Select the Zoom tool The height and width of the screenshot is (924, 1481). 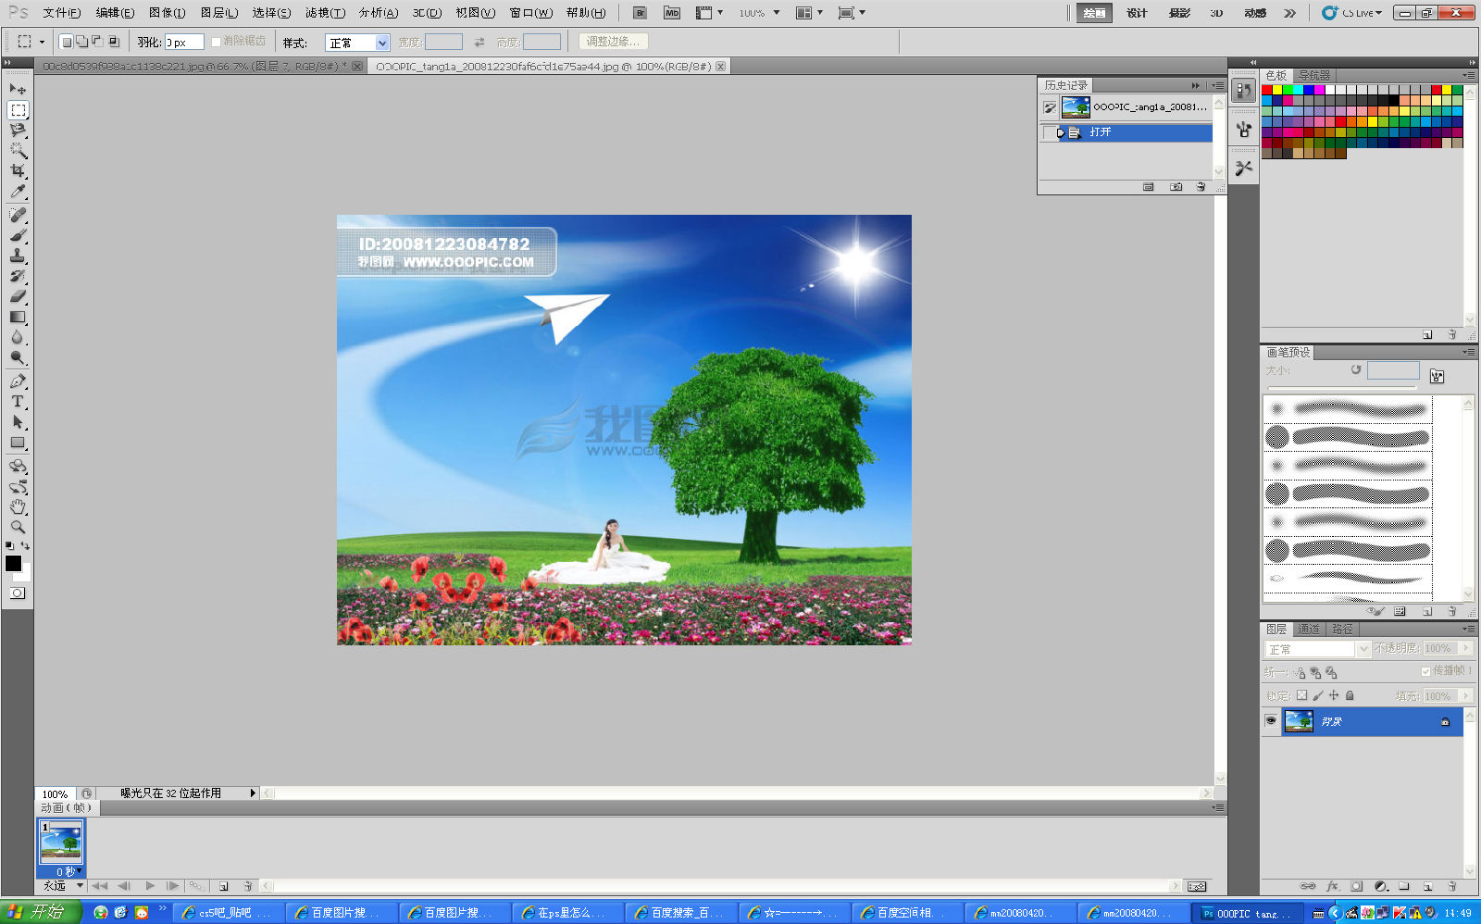point(18,527)
